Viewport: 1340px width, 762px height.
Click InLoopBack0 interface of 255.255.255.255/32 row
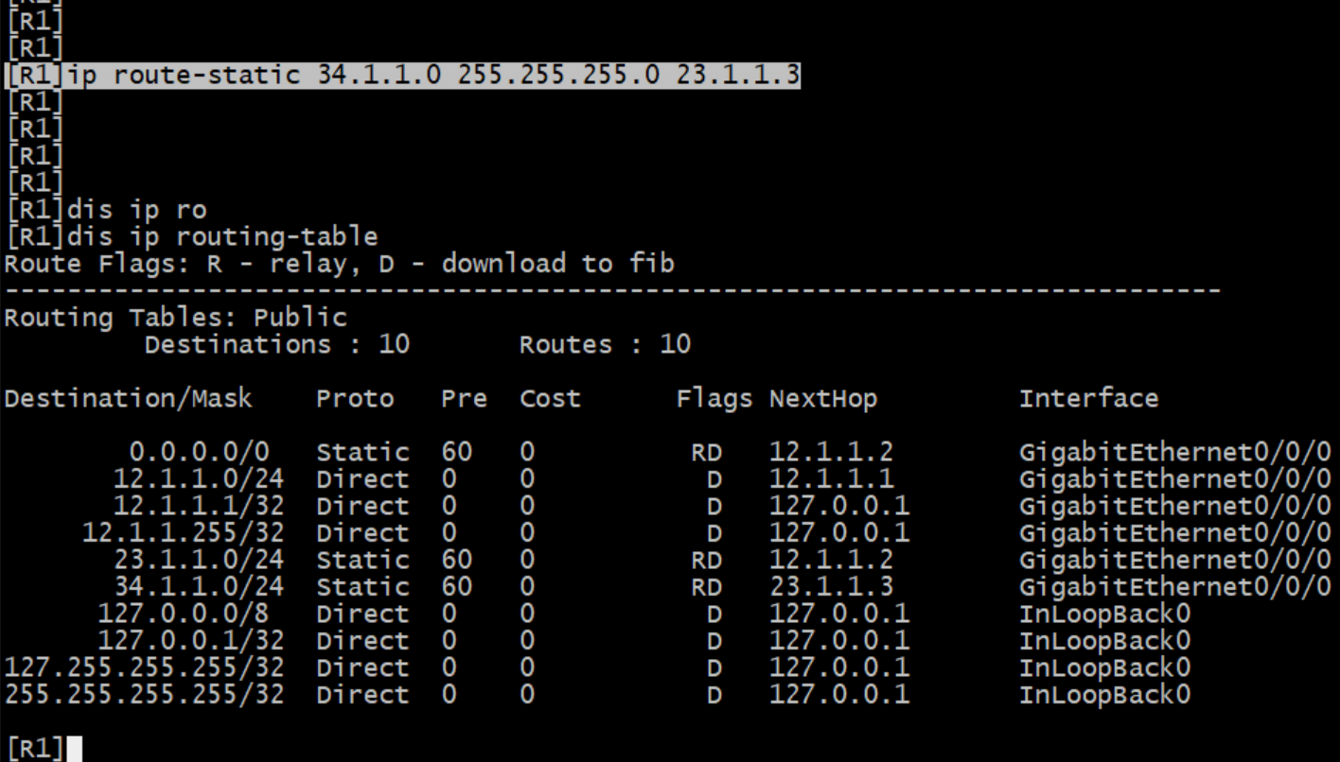click(1104, 694)
